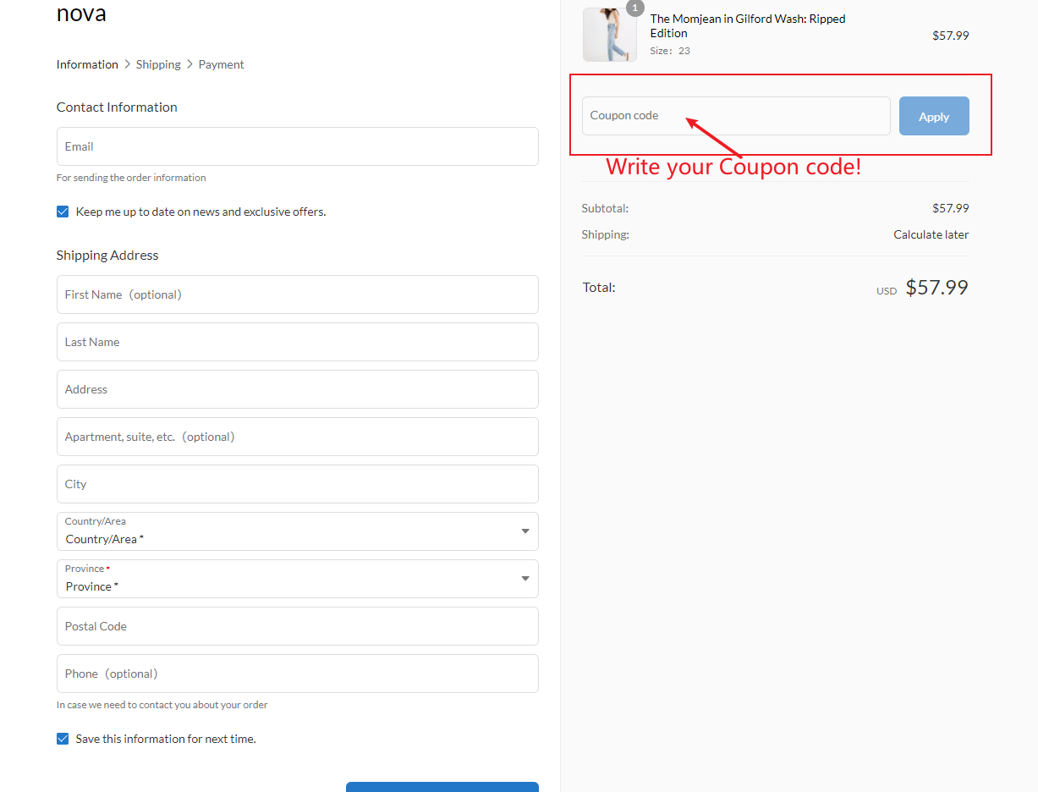Click the chevron between Shipping and Payment
1038x792 pixels.
click(190, 64)
